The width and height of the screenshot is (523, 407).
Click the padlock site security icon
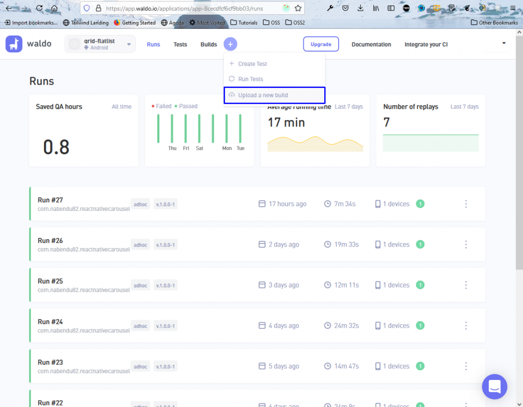[x=99, y=8]
